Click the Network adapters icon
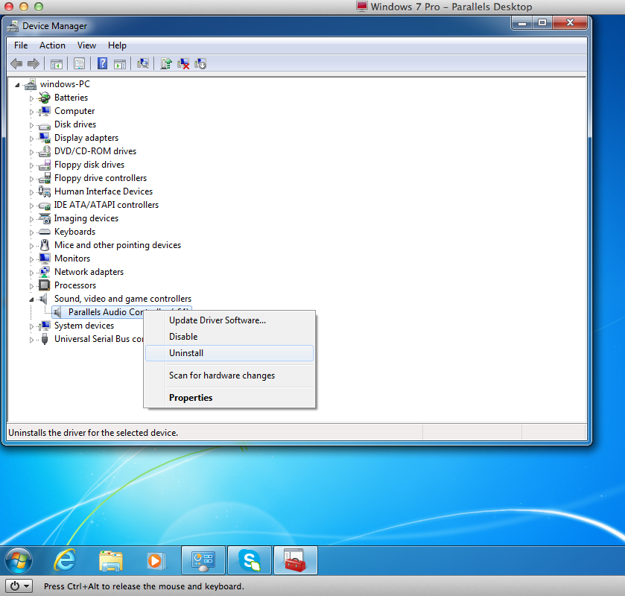The image size is (625, 596). (x=45, y=272)
